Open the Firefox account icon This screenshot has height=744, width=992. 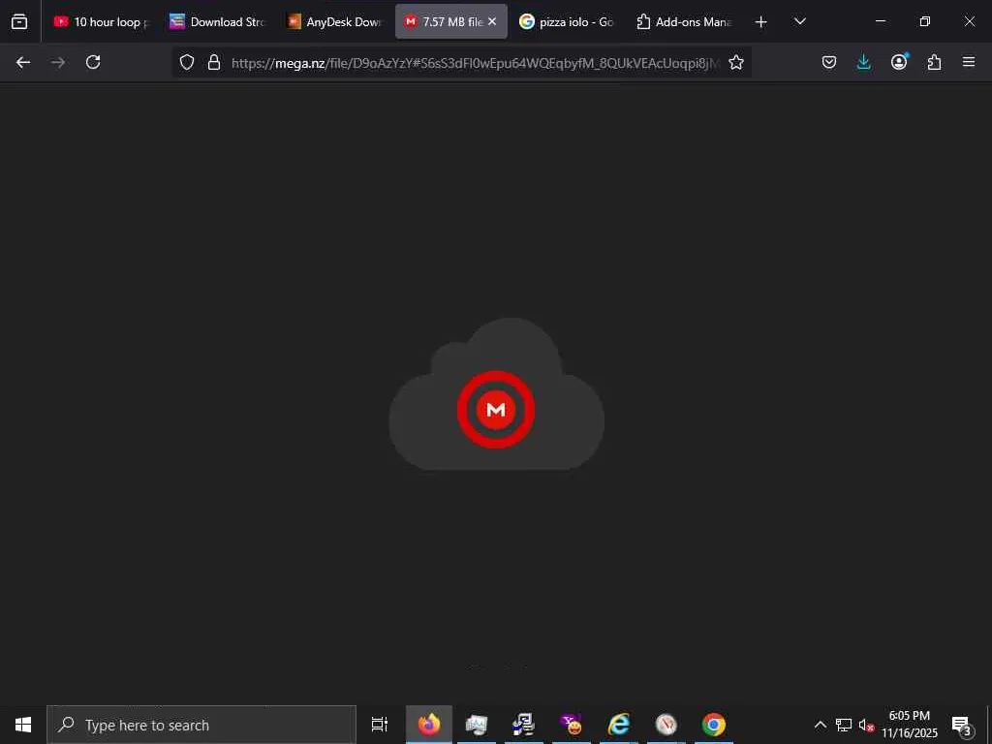coord(899,62)
